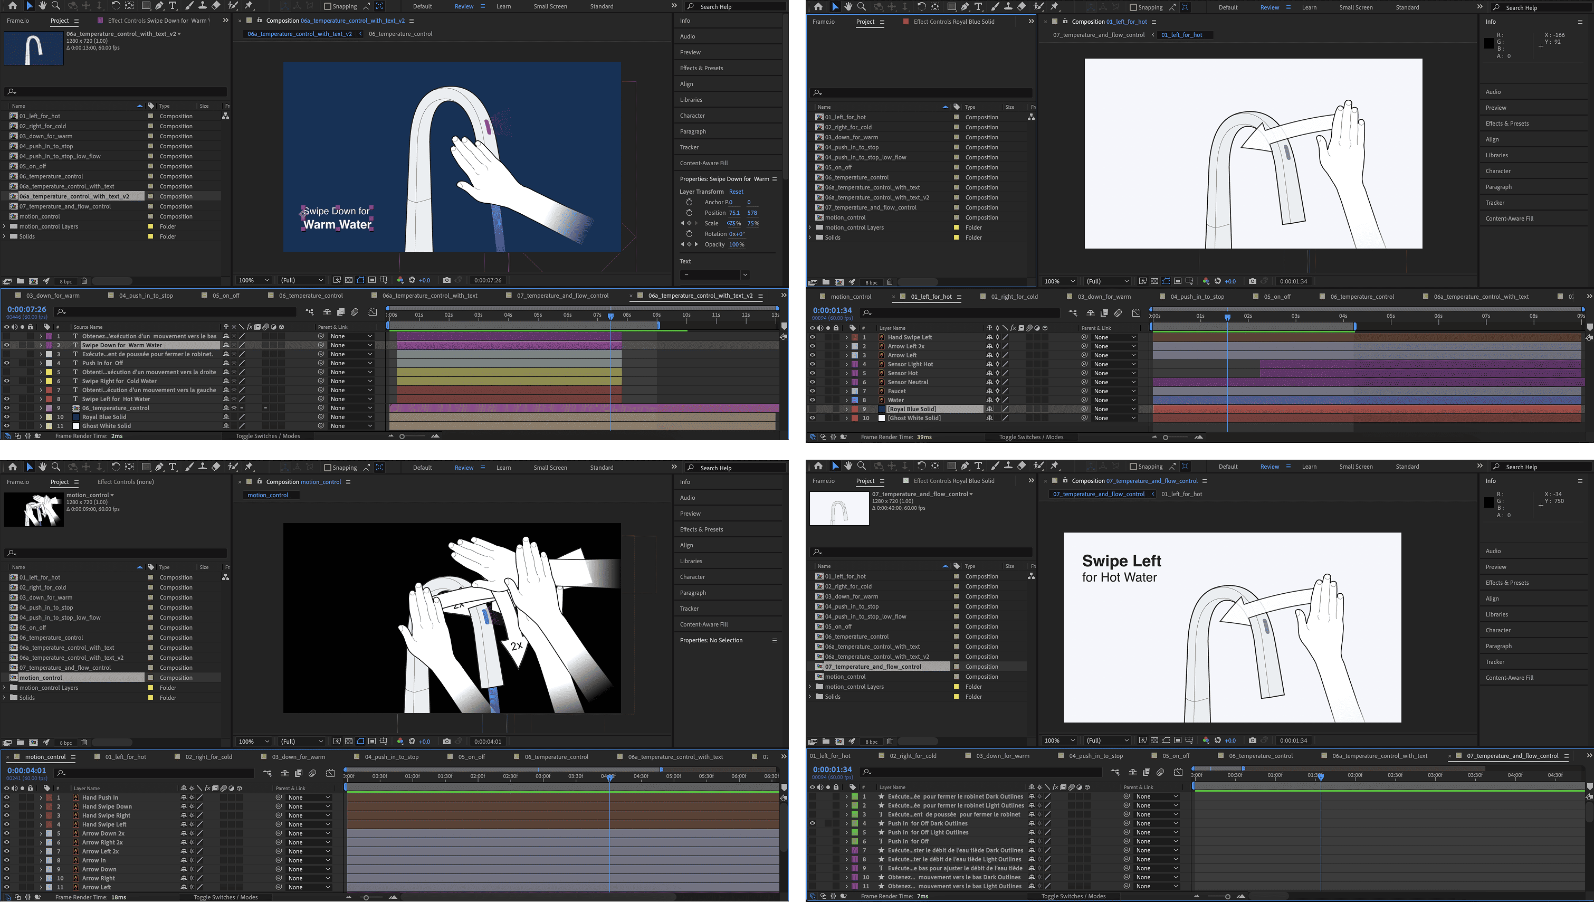
Task: Open Parent dropdown for 'Hand Swipe Down' layer
Action: [309, 806]
